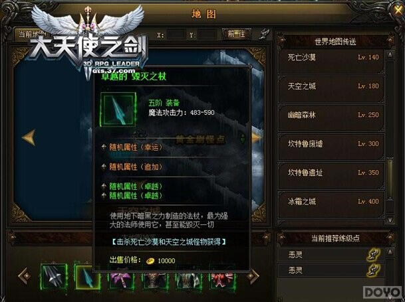Screen dimensions: 405x302
Task: Click the world map list scrollbar thumb
Action: pos(390,179)
